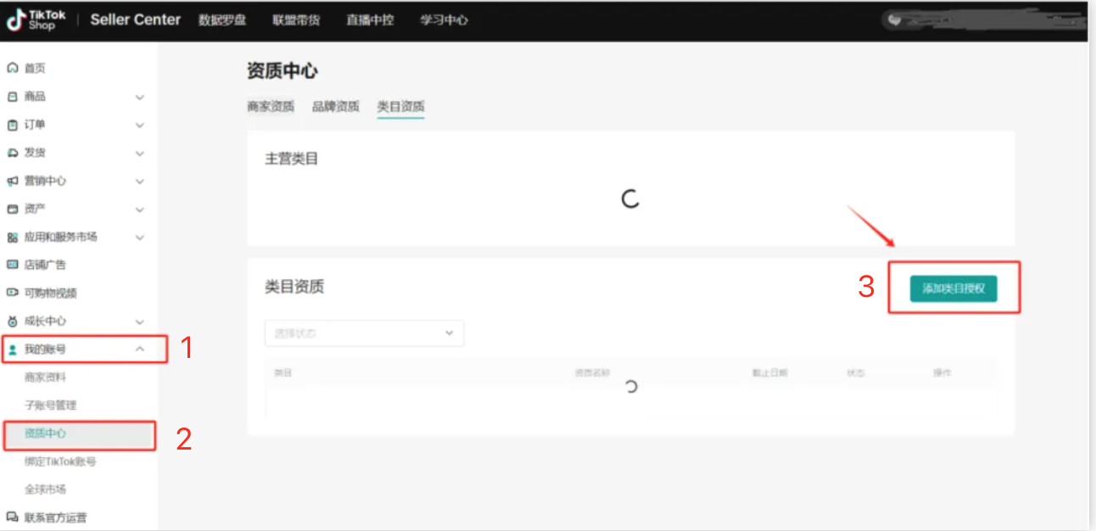Switch to the 商家资质 tab
This screenshot has height=531, width=1096.
point(271,107)
